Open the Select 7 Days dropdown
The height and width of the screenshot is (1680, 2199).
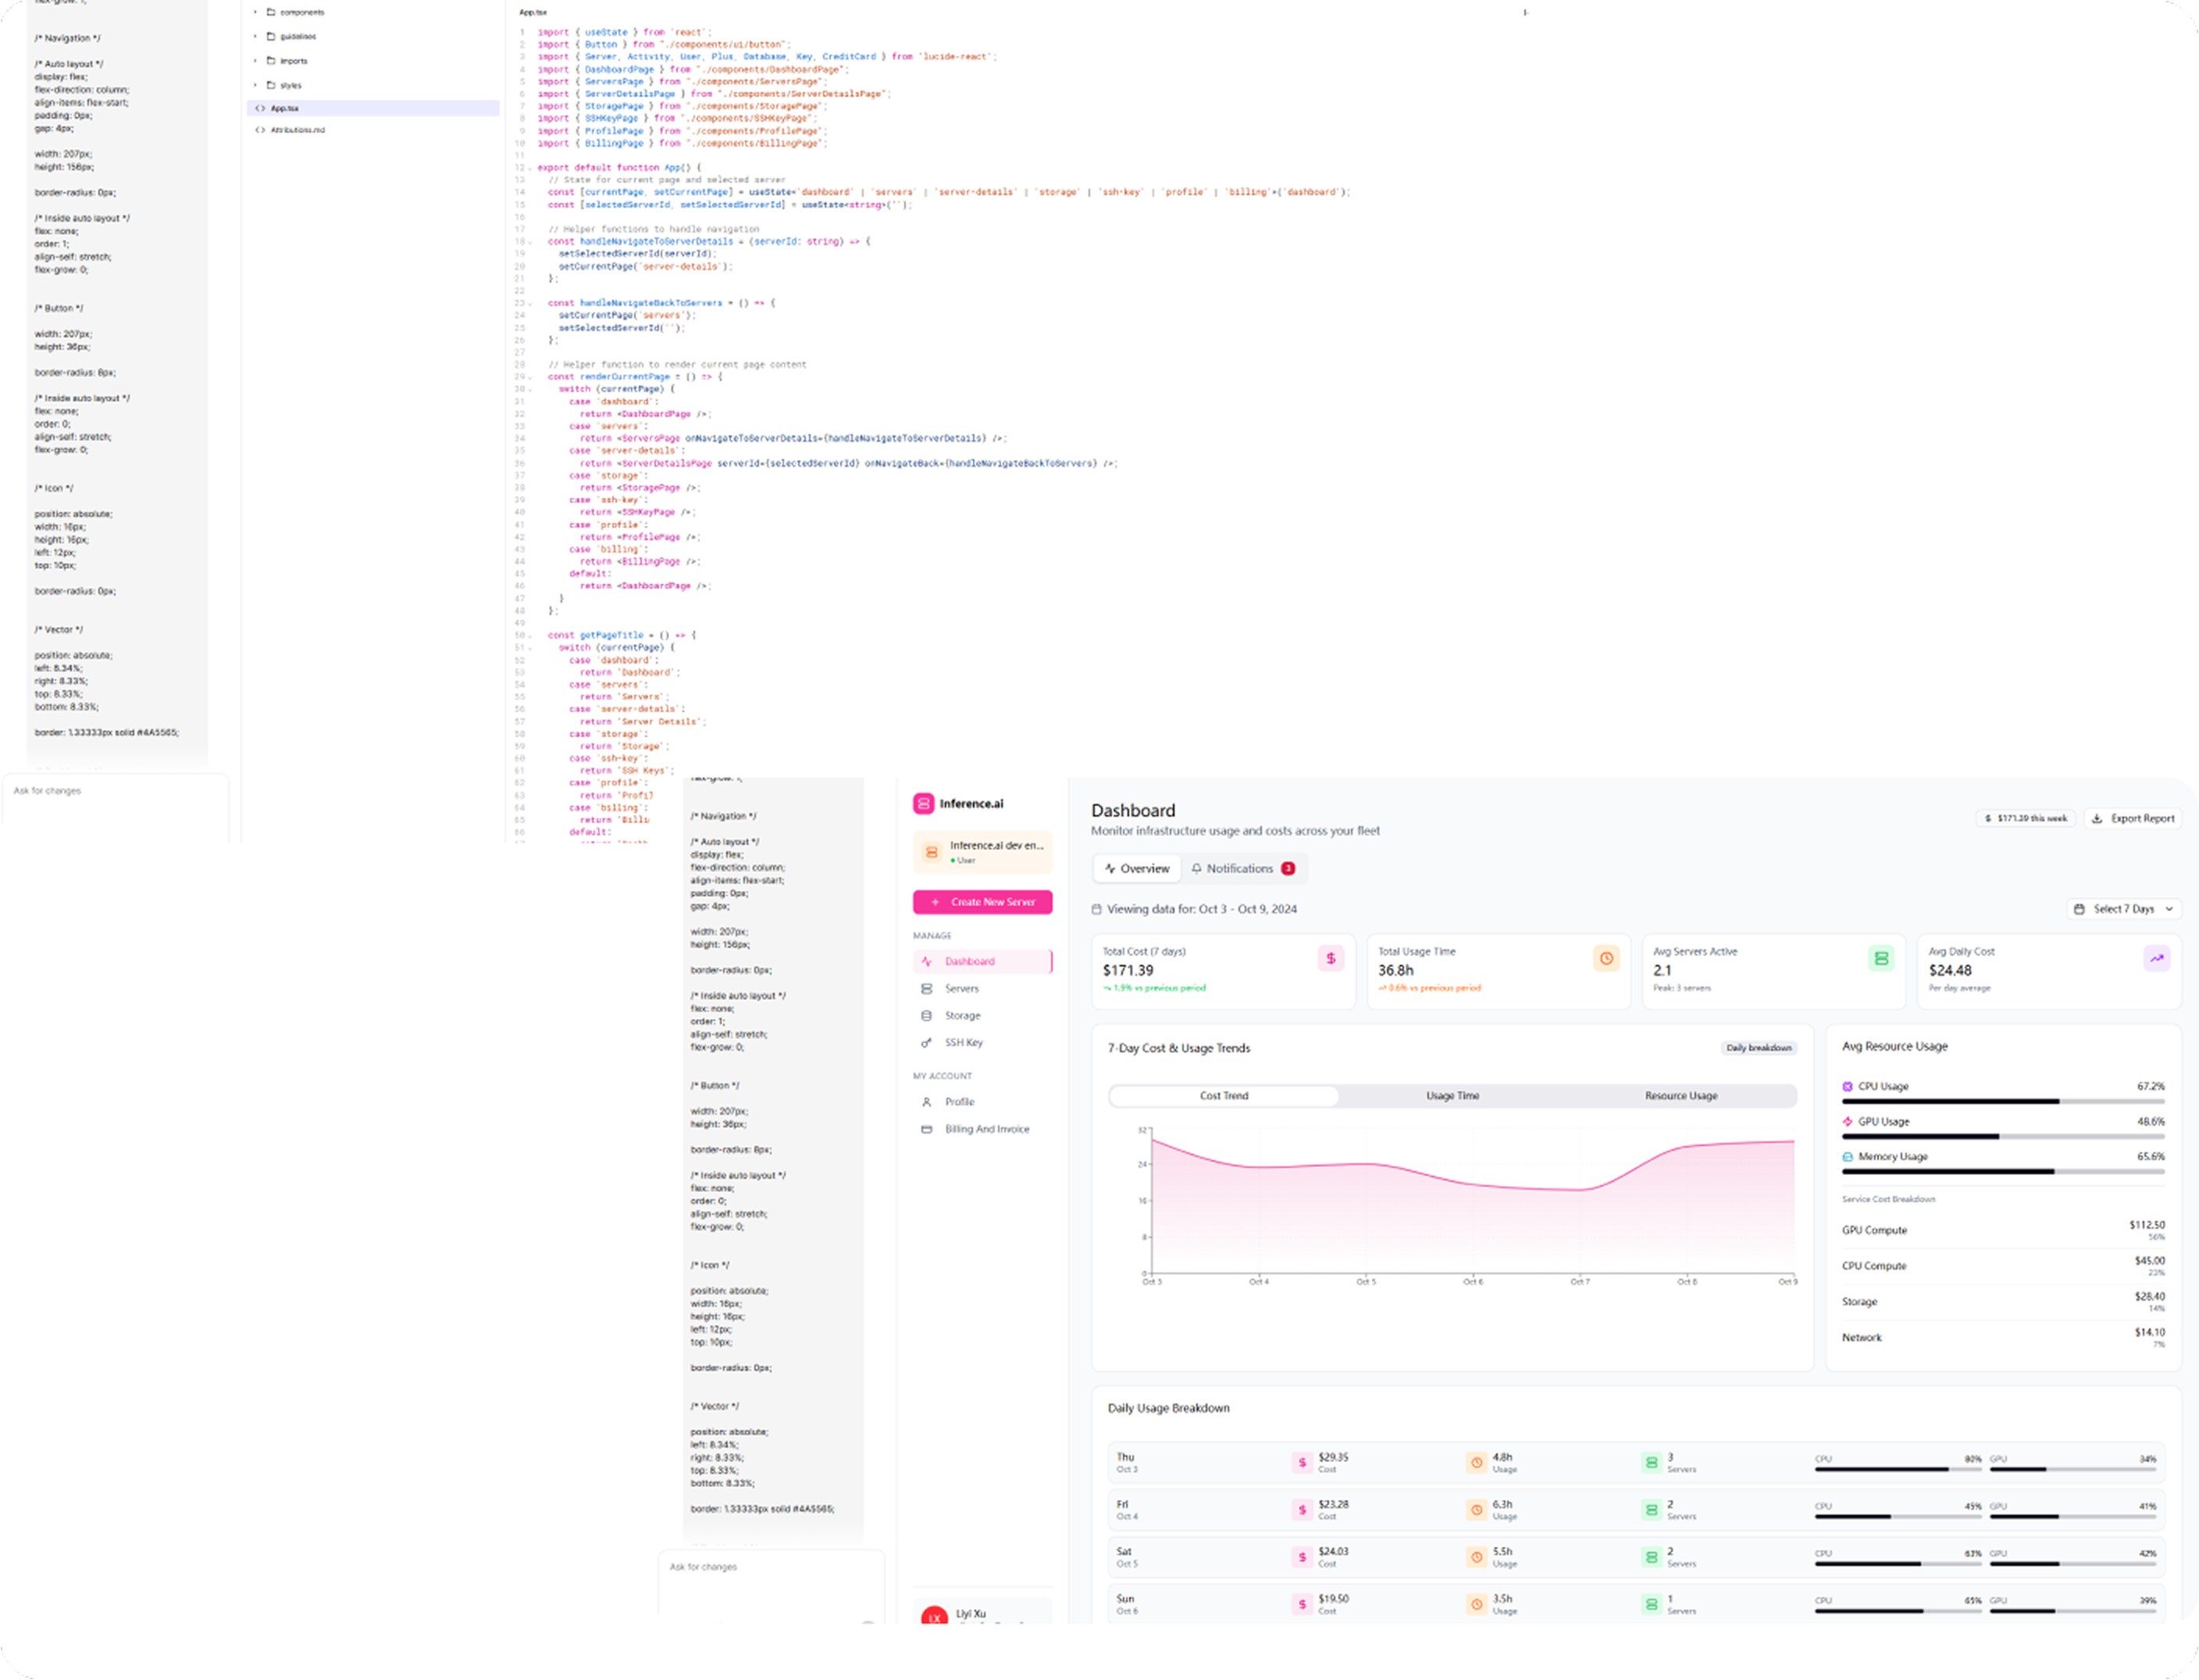point(2123,909)
